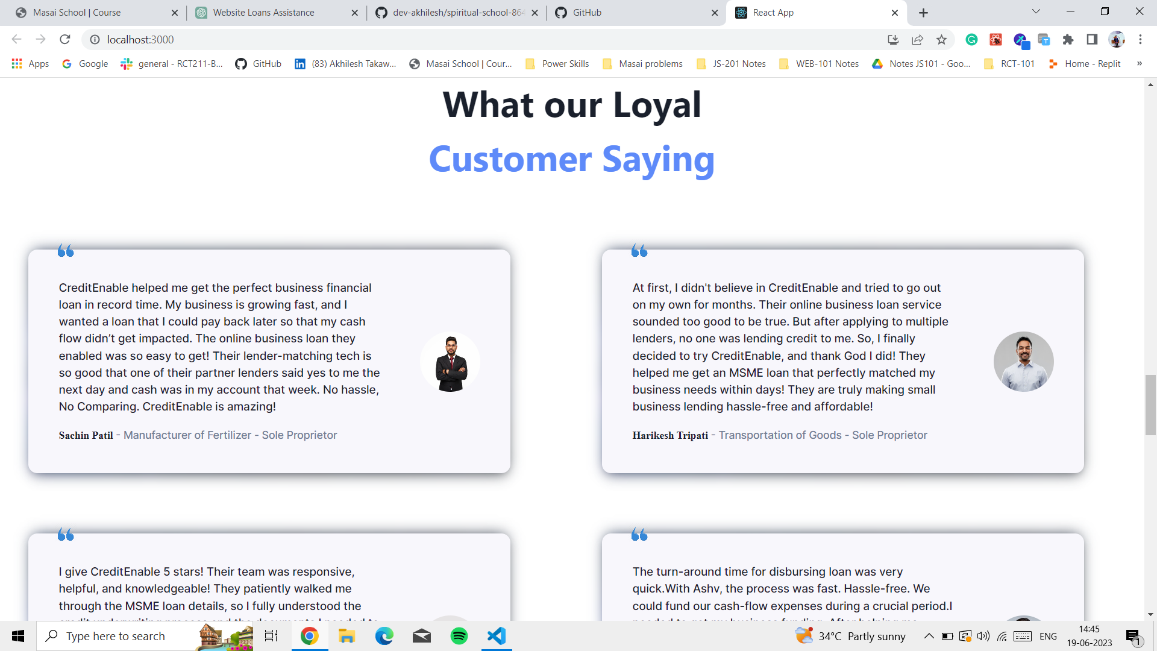Viewport: 1157px width, 651px height.
Task: View site information icon in address bar
Action: click(x=95, y=39)
